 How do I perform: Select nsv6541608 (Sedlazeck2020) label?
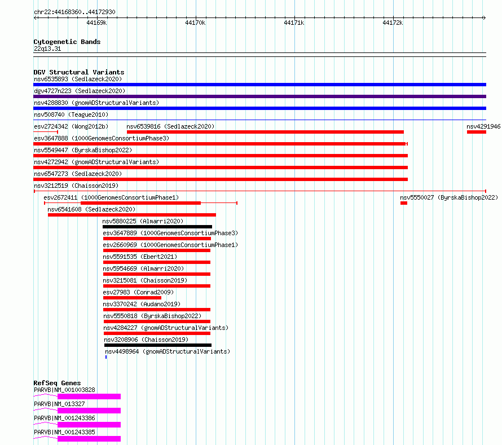(91, 209)
